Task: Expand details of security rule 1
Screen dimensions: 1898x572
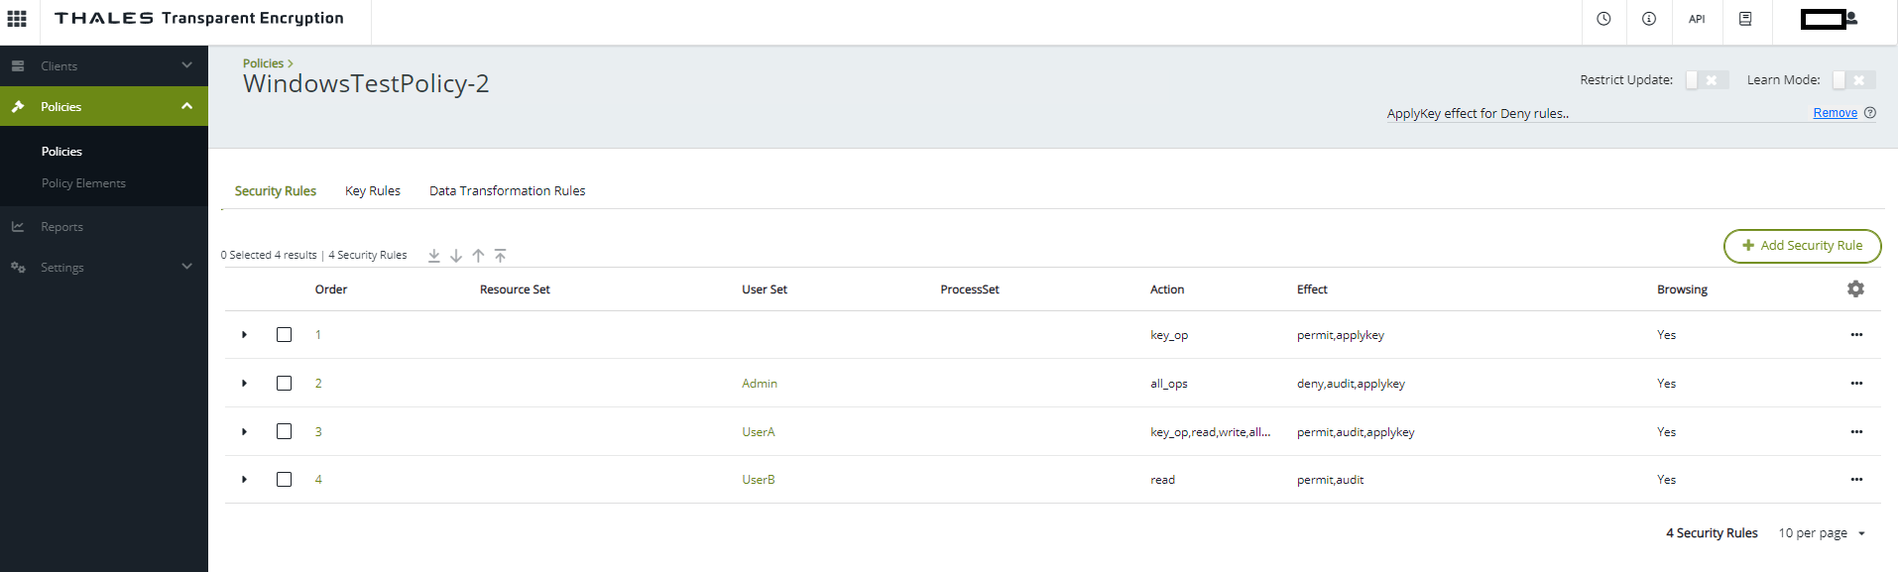Action: [245, 335]
